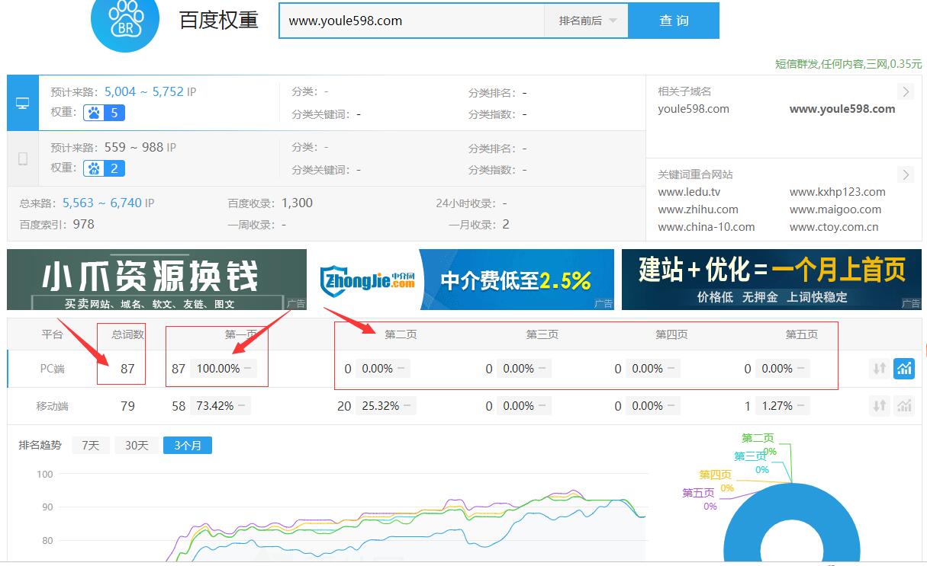Expand the 相关子域名 arrow
This screenshot has height=566, width=927.
[906, 91]
